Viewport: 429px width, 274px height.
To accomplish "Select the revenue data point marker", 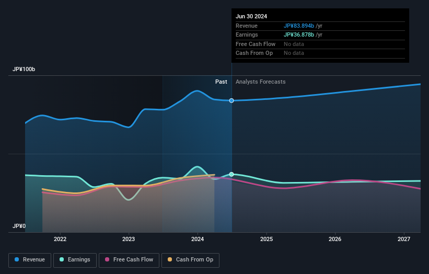I will [x=231, y=101].
